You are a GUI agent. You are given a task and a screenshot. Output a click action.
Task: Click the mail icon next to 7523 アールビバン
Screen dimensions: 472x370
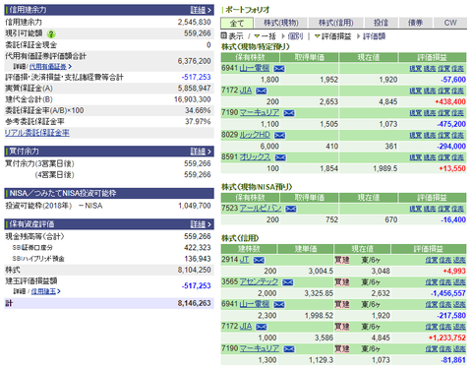pyautogui.click(x=291, y=209)
